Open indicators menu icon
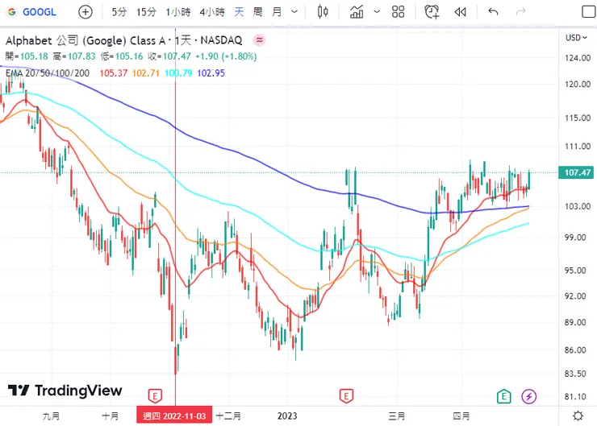The image size is (597, 426). pos(357,12)
